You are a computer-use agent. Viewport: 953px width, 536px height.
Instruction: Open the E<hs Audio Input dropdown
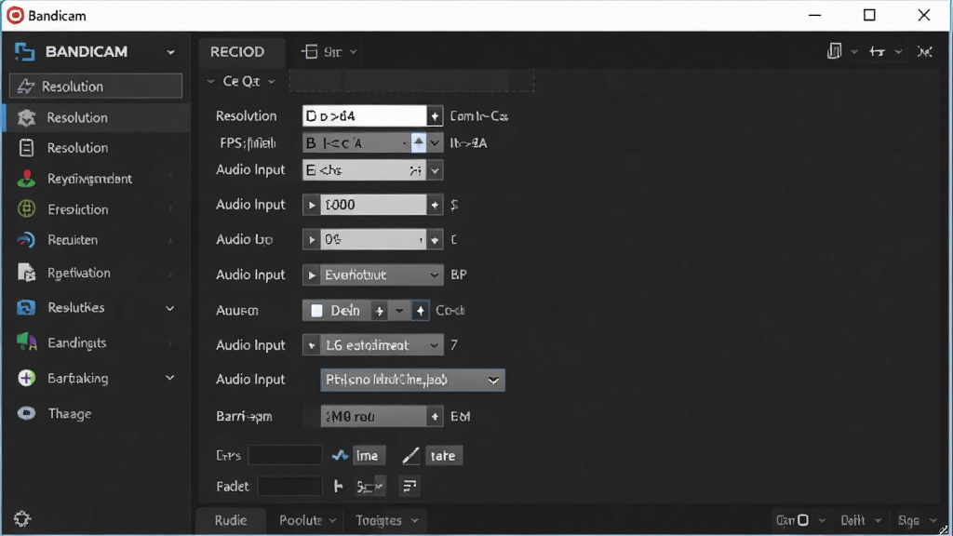tap(435, 171)
